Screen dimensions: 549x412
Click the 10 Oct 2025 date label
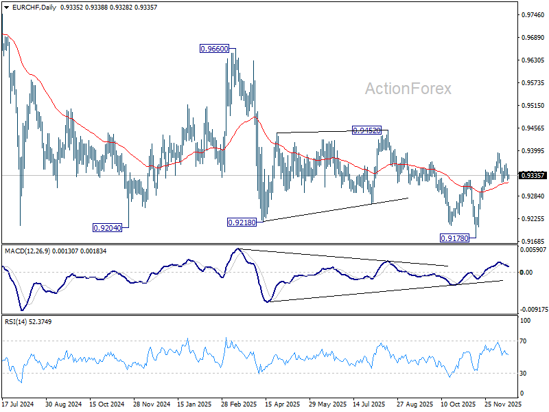(x=458, y=404)
